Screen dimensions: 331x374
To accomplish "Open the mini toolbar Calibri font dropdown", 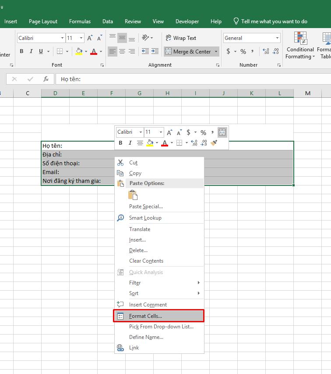I will 141,132.
